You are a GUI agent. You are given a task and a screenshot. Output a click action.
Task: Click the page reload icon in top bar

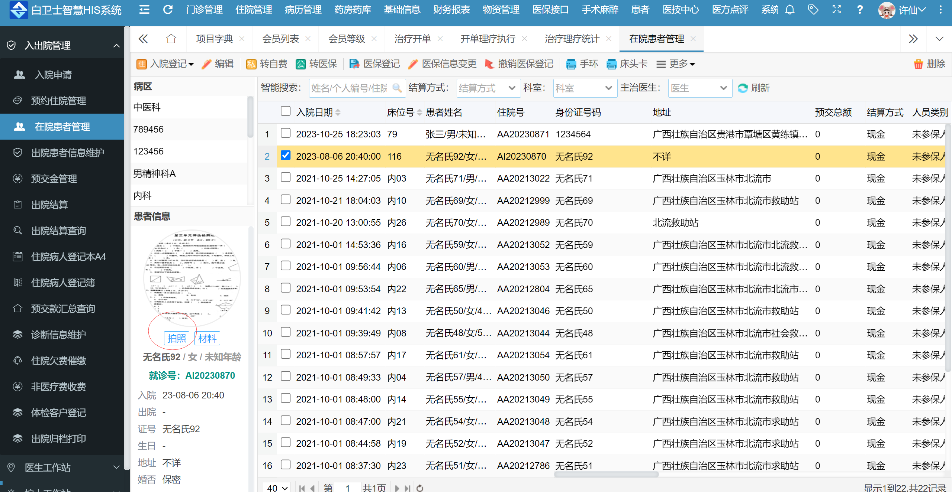[168, 10]
